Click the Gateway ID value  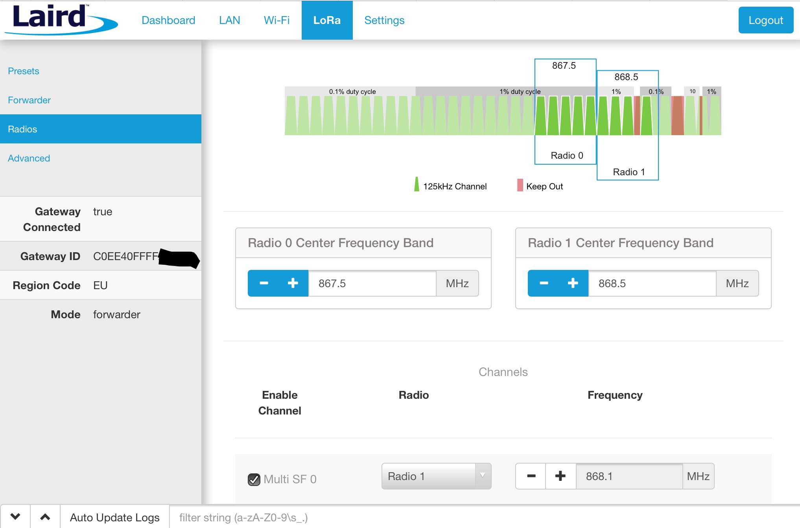coord(126,257)
